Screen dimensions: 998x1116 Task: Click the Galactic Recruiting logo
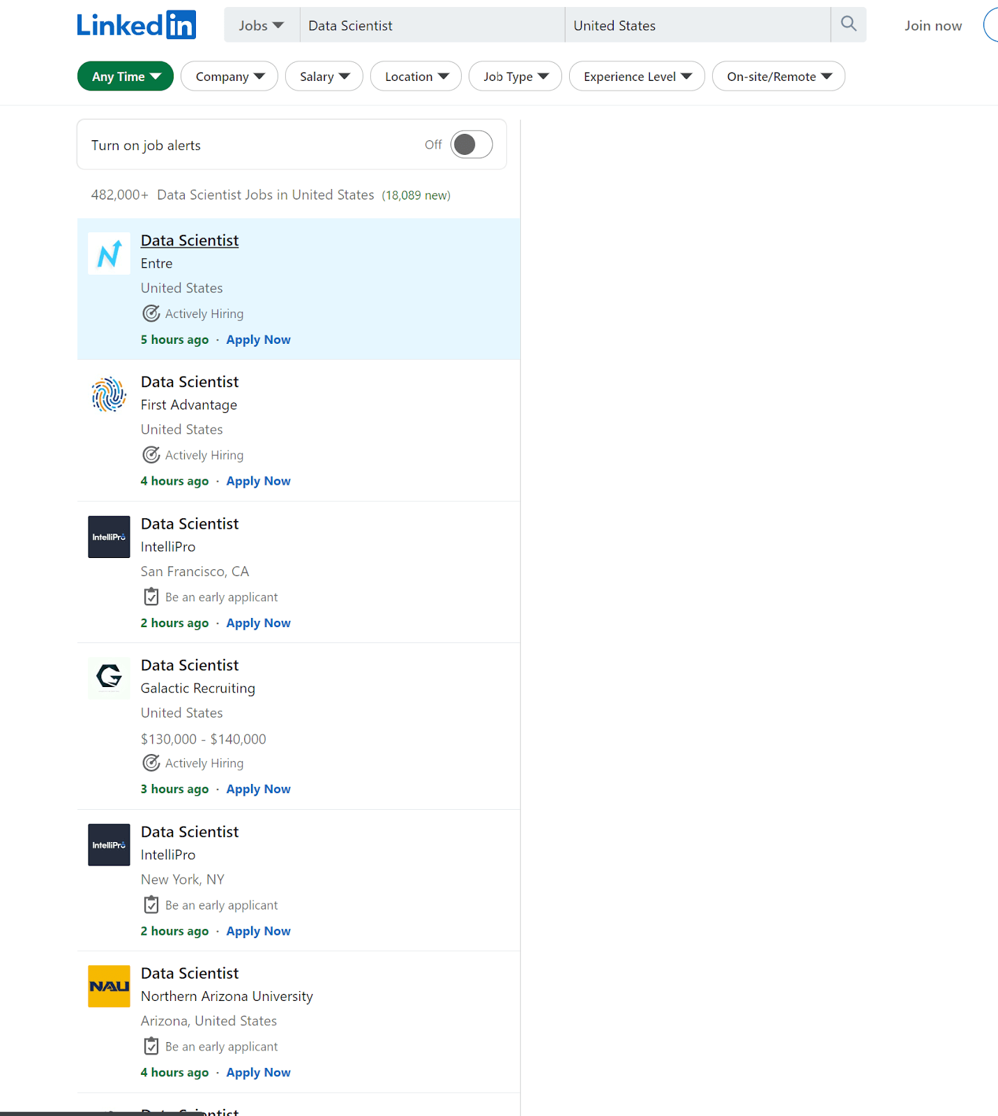(x=109, y=678)
